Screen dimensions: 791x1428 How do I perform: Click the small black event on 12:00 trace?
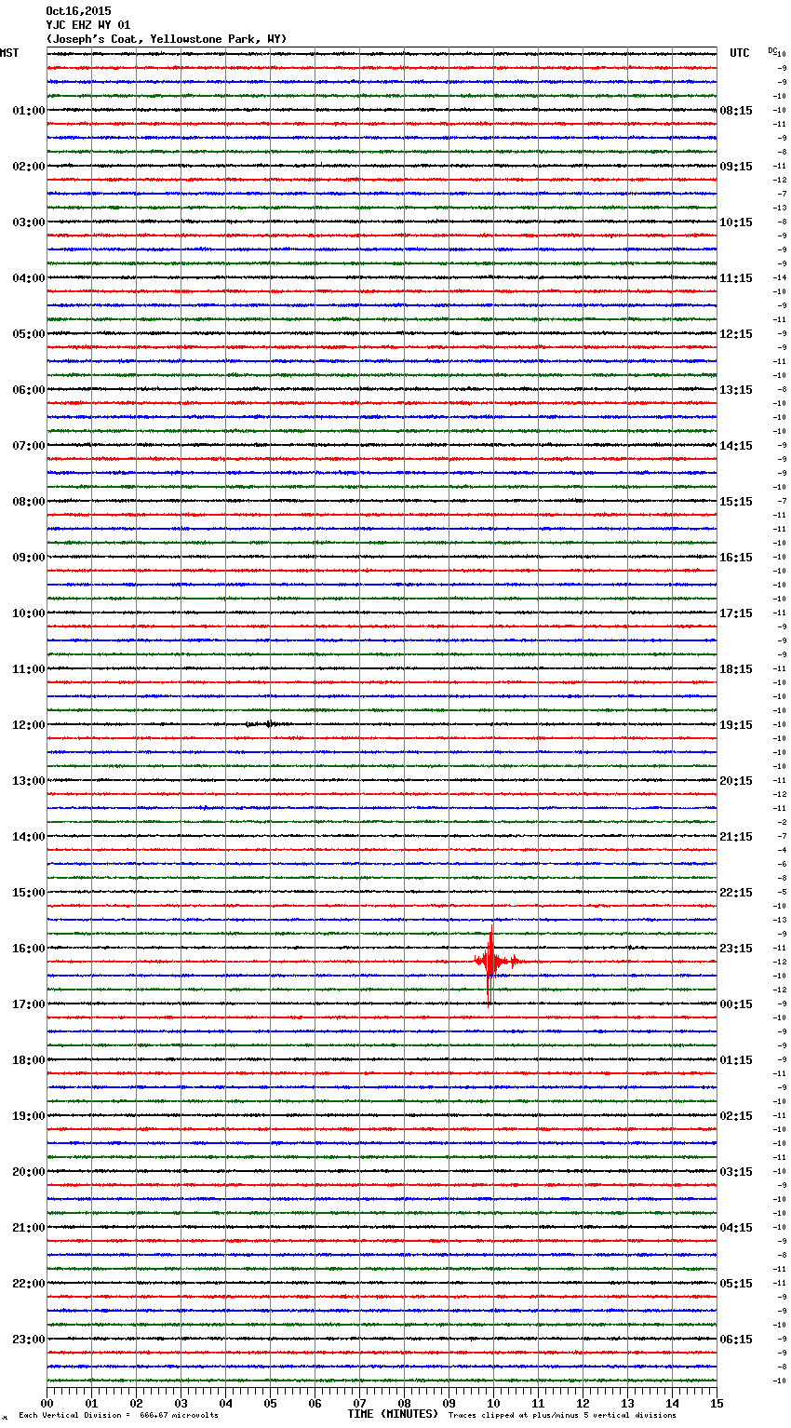(x=268, y=723)
